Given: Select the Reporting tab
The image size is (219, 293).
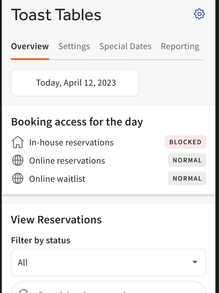Looking at the screenshot, I should click(180, 46).
